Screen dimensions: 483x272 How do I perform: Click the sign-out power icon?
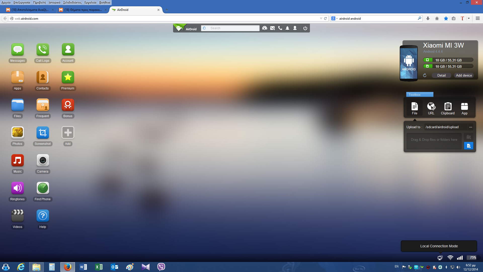click(x=305, y=28)
